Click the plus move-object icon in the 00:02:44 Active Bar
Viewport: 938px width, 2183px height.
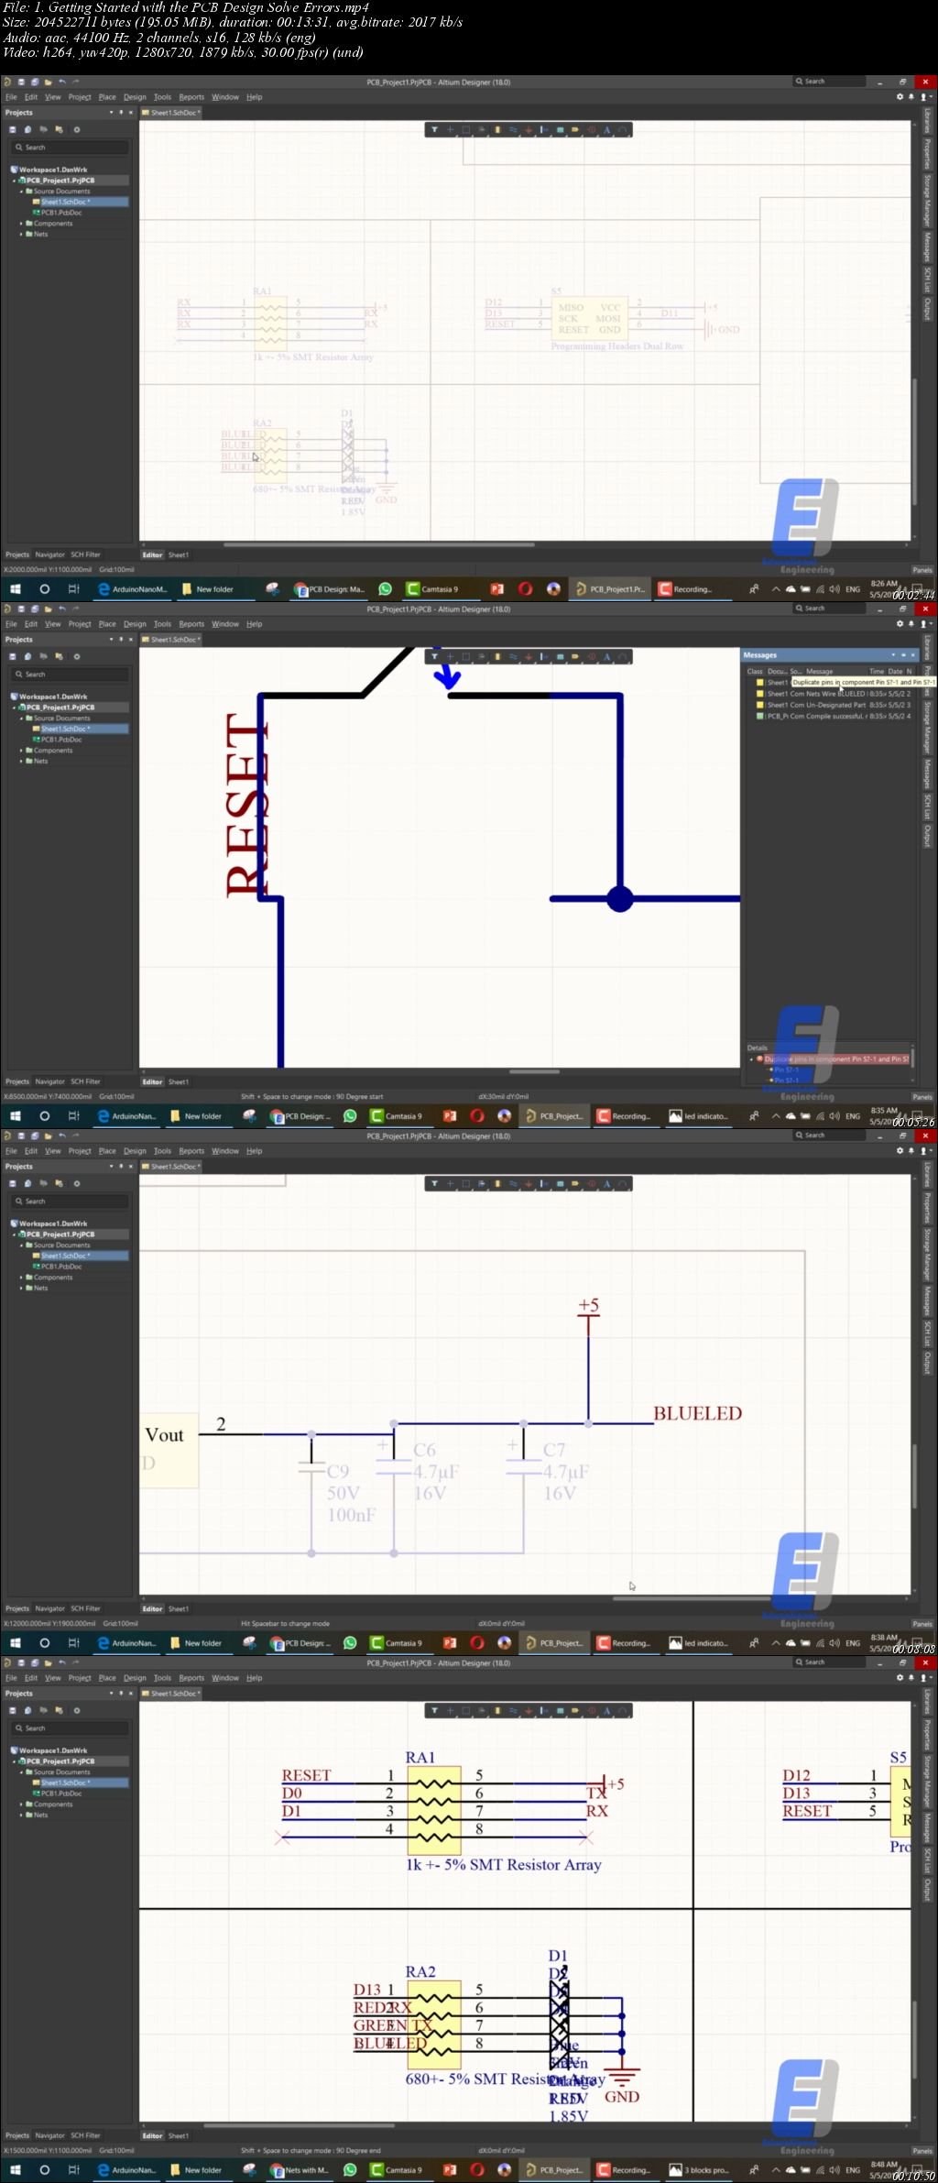tap(450, 130)
